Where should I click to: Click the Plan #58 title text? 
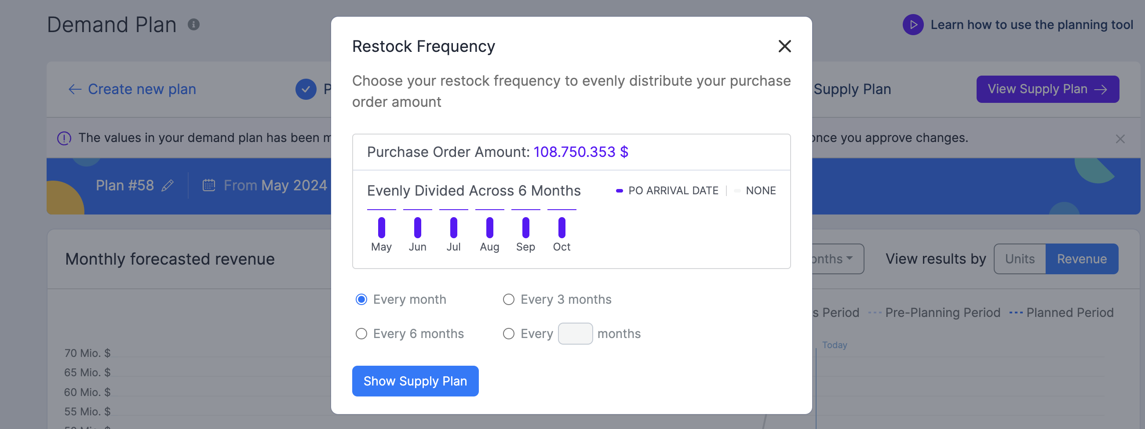tap(124, 185)
